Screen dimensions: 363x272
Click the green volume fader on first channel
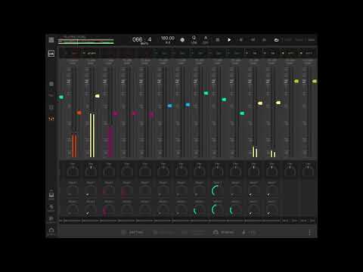61,97
